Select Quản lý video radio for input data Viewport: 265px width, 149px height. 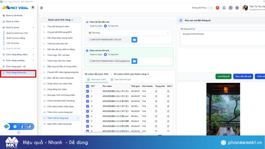click(x=87, y=26)
